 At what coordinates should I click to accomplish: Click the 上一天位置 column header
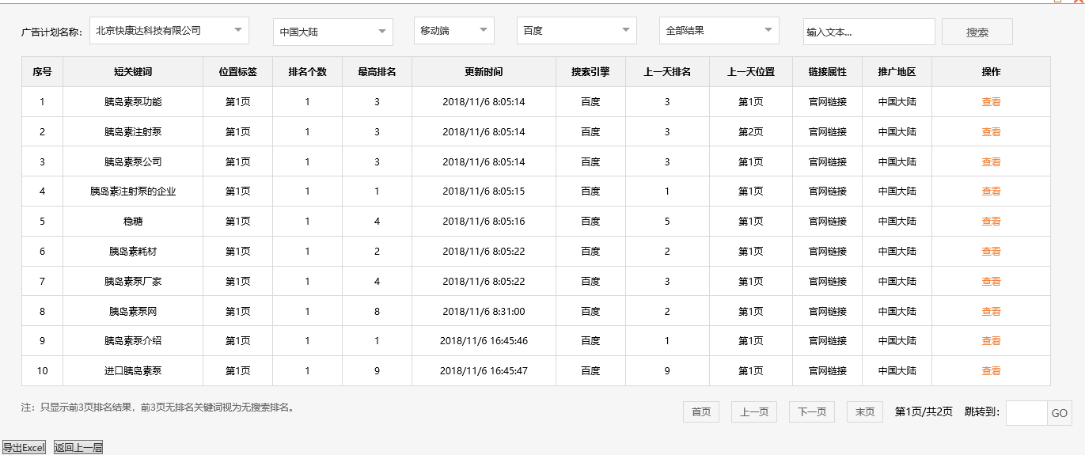pyautogui.click(x=751, y=71)
